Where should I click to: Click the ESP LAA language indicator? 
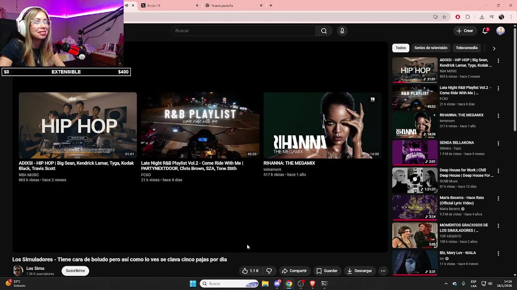click(473, 284)
